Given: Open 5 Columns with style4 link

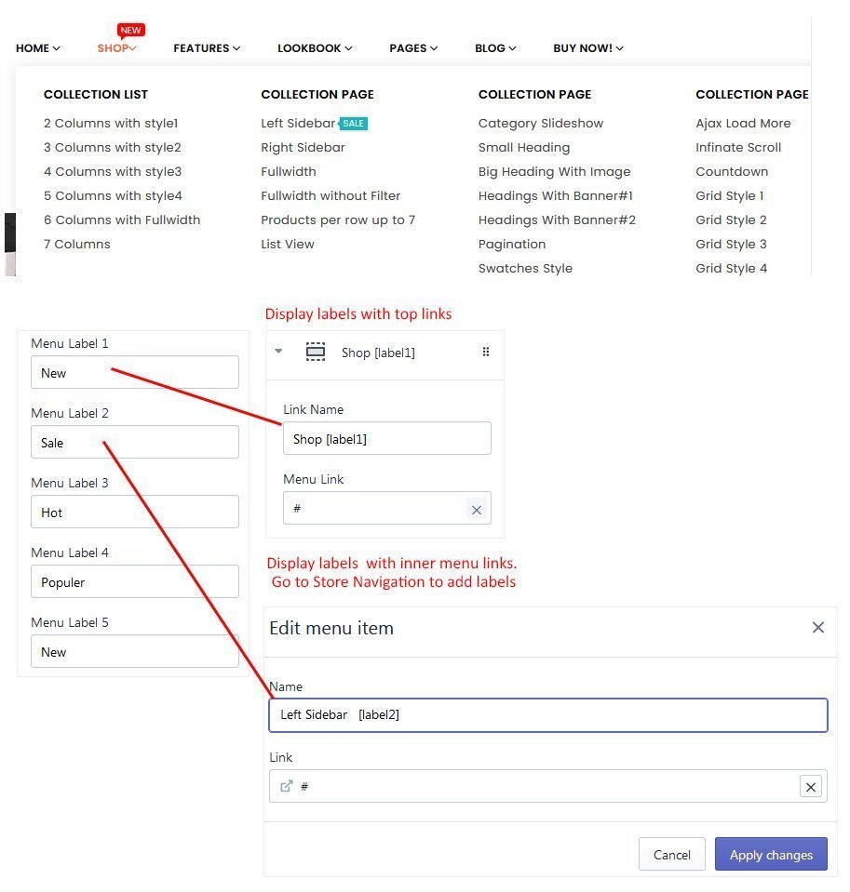Looking at the screenshot, I should click(113, 195).
